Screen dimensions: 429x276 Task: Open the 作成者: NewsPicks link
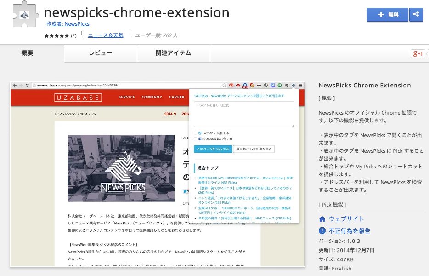point(68,24)
